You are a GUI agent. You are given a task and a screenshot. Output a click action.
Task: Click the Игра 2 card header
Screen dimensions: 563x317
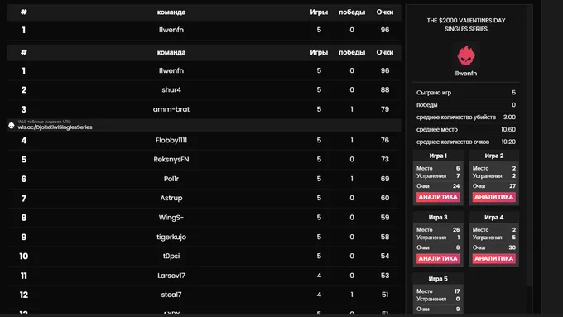(494, 156)
